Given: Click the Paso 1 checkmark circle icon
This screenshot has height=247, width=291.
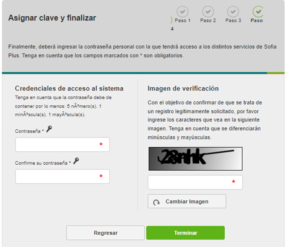Looking at the screenshot, I should point(182,12).
